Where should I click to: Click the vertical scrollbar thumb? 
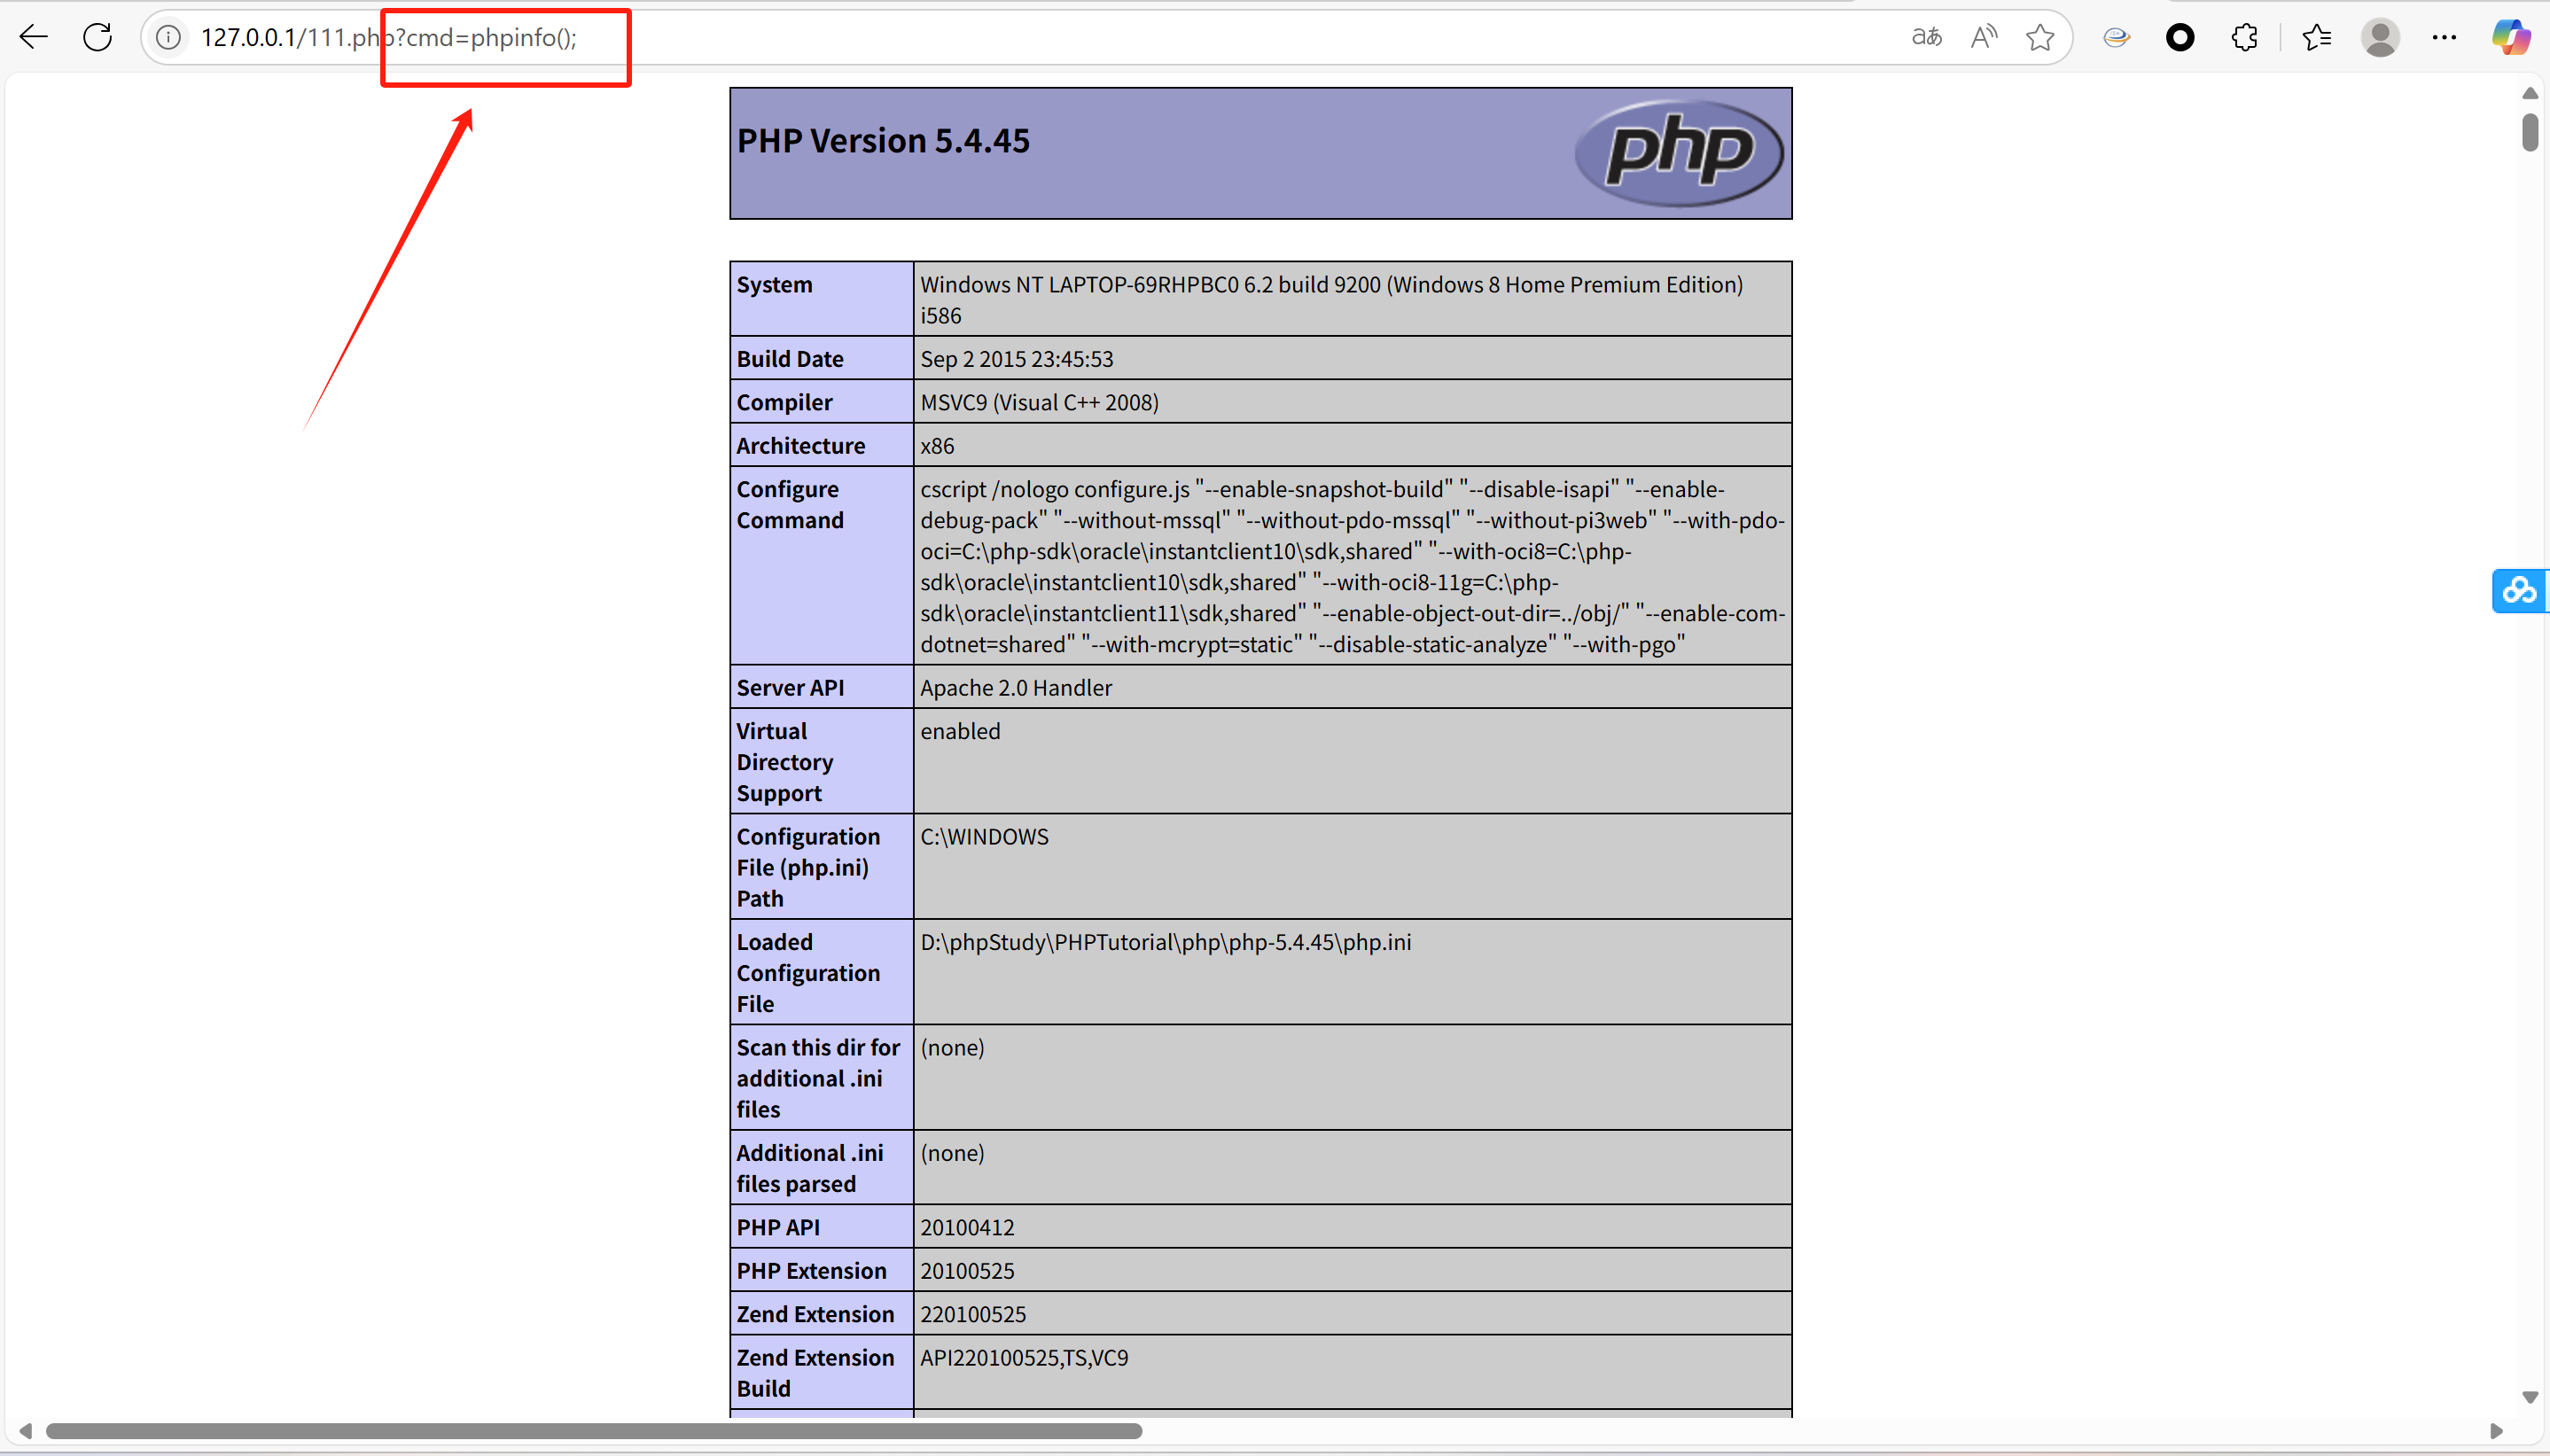2530,132
